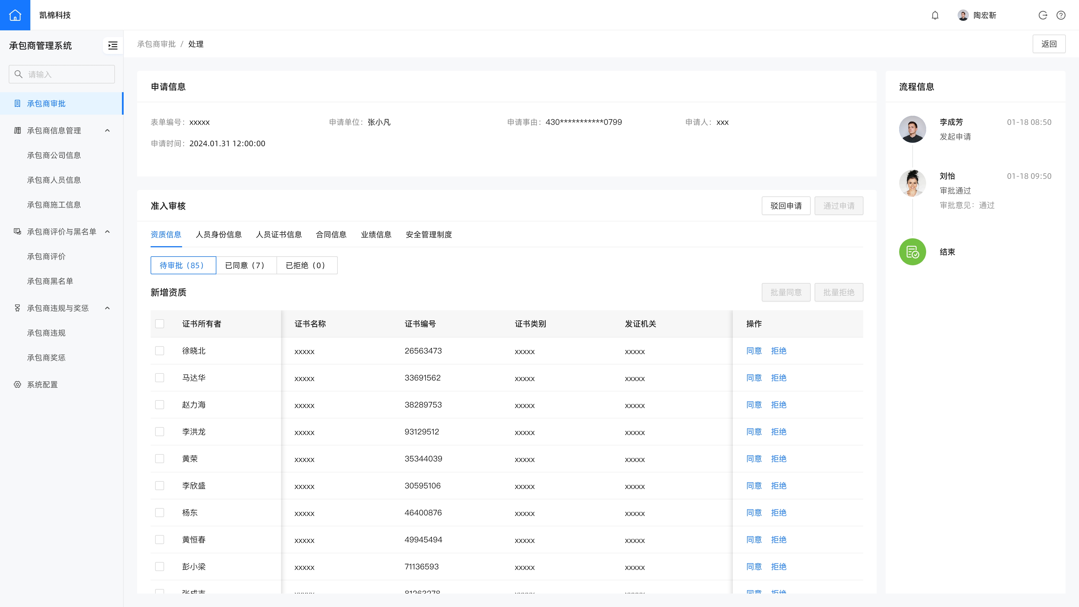Click the home icon in top-left
This screenshot has width=1079, height=607.
(x=15, y=15)
